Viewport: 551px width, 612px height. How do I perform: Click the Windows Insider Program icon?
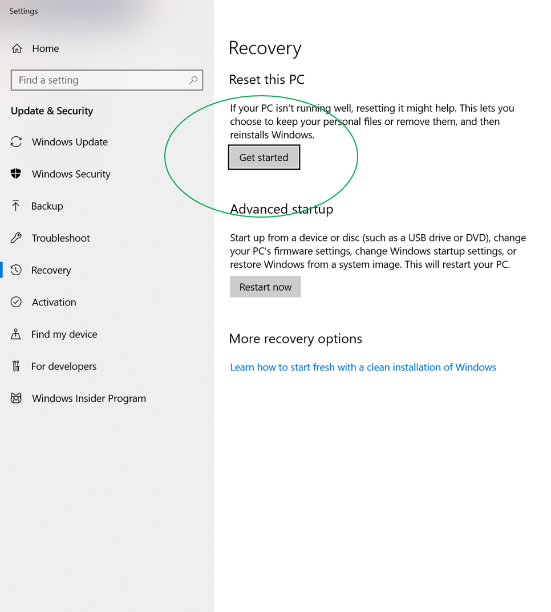(x=17, y=398)
